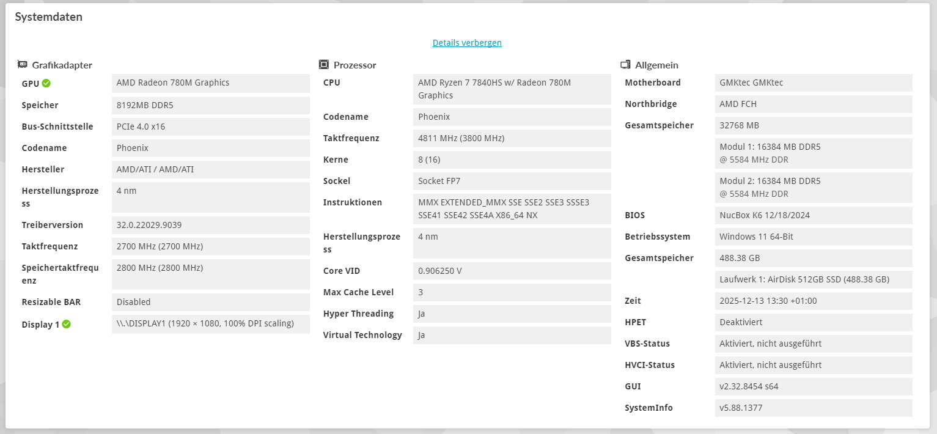This screenshot has width=937, height=434.
Task: Click the 32.0.22029.9039 driver version
Action: pos(211,225)
